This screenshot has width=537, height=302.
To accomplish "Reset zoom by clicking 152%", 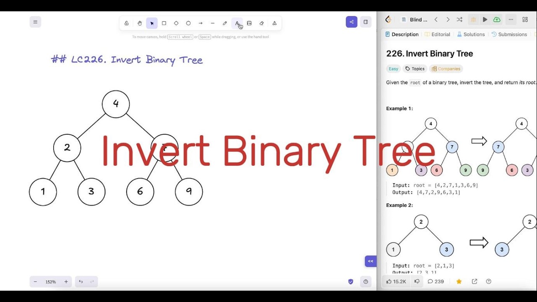I will [x=51, y=282].
